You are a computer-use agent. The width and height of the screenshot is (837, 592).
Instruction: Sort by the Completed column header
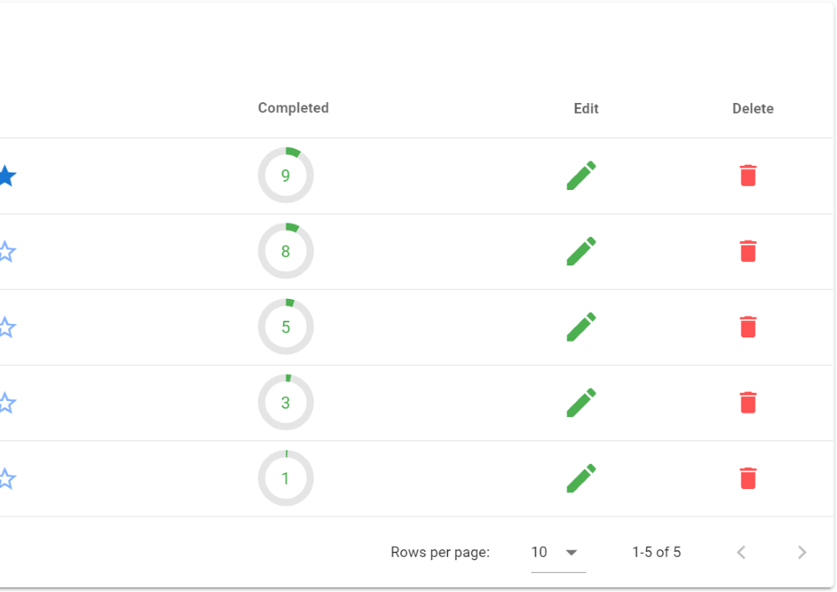(293, 108)
